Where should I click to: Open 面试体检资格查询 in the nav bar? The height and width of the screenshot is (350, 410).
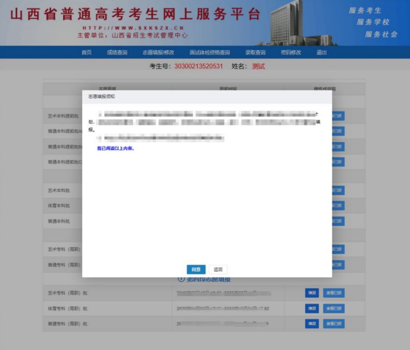point(210,52)
